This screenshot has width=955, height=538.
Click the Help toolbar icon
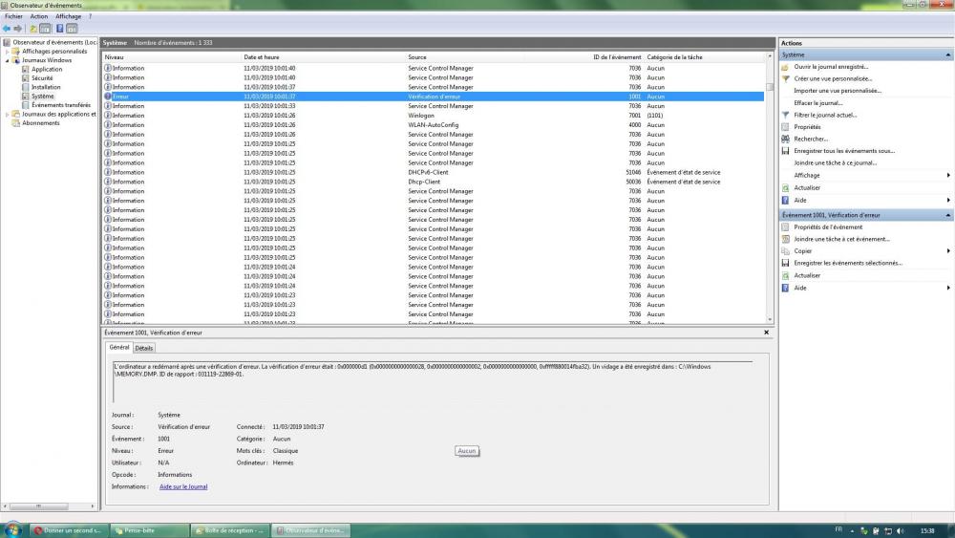click(59, 29)
